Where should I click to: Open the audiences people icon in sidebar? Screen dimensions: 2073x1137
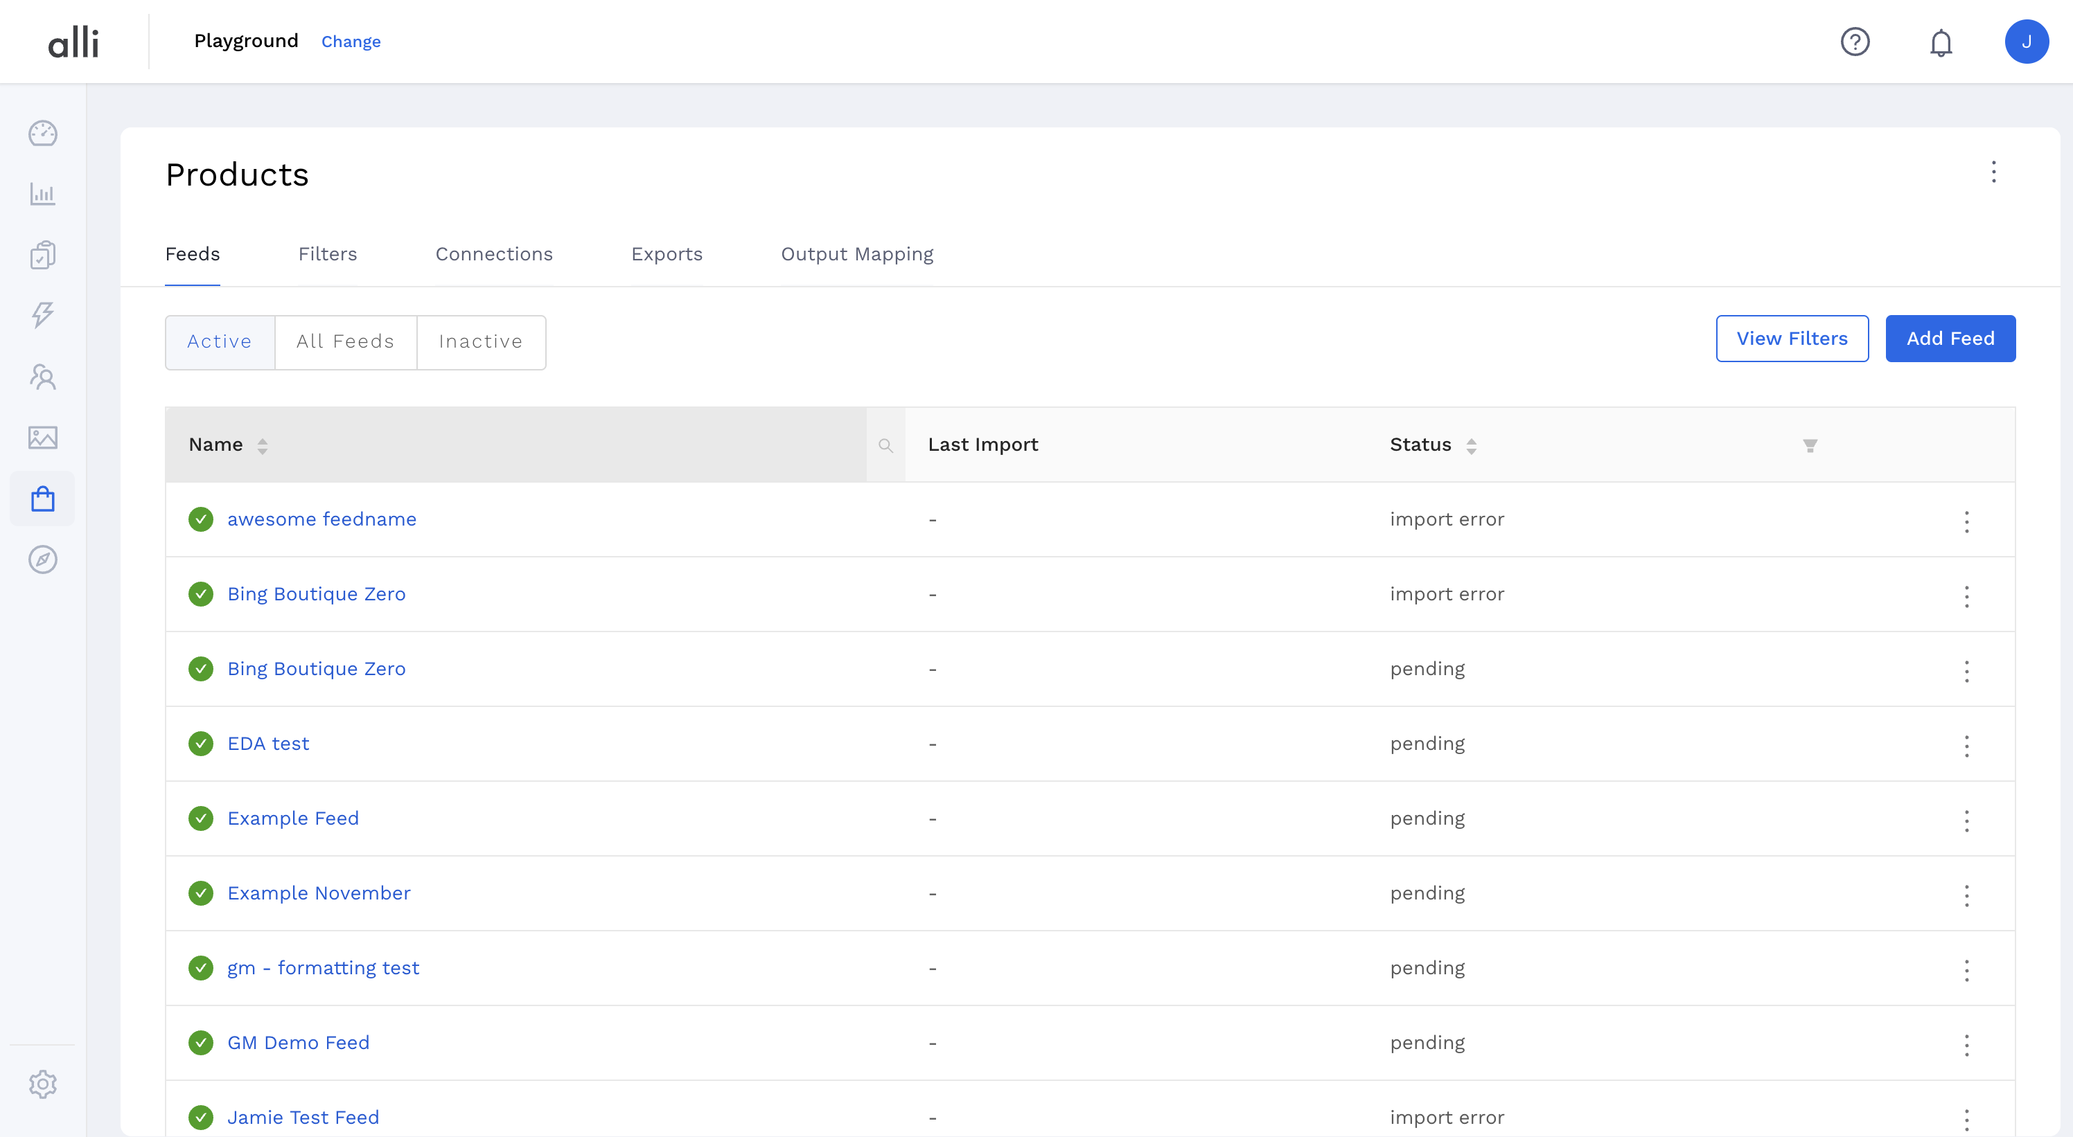pos(43,376)
